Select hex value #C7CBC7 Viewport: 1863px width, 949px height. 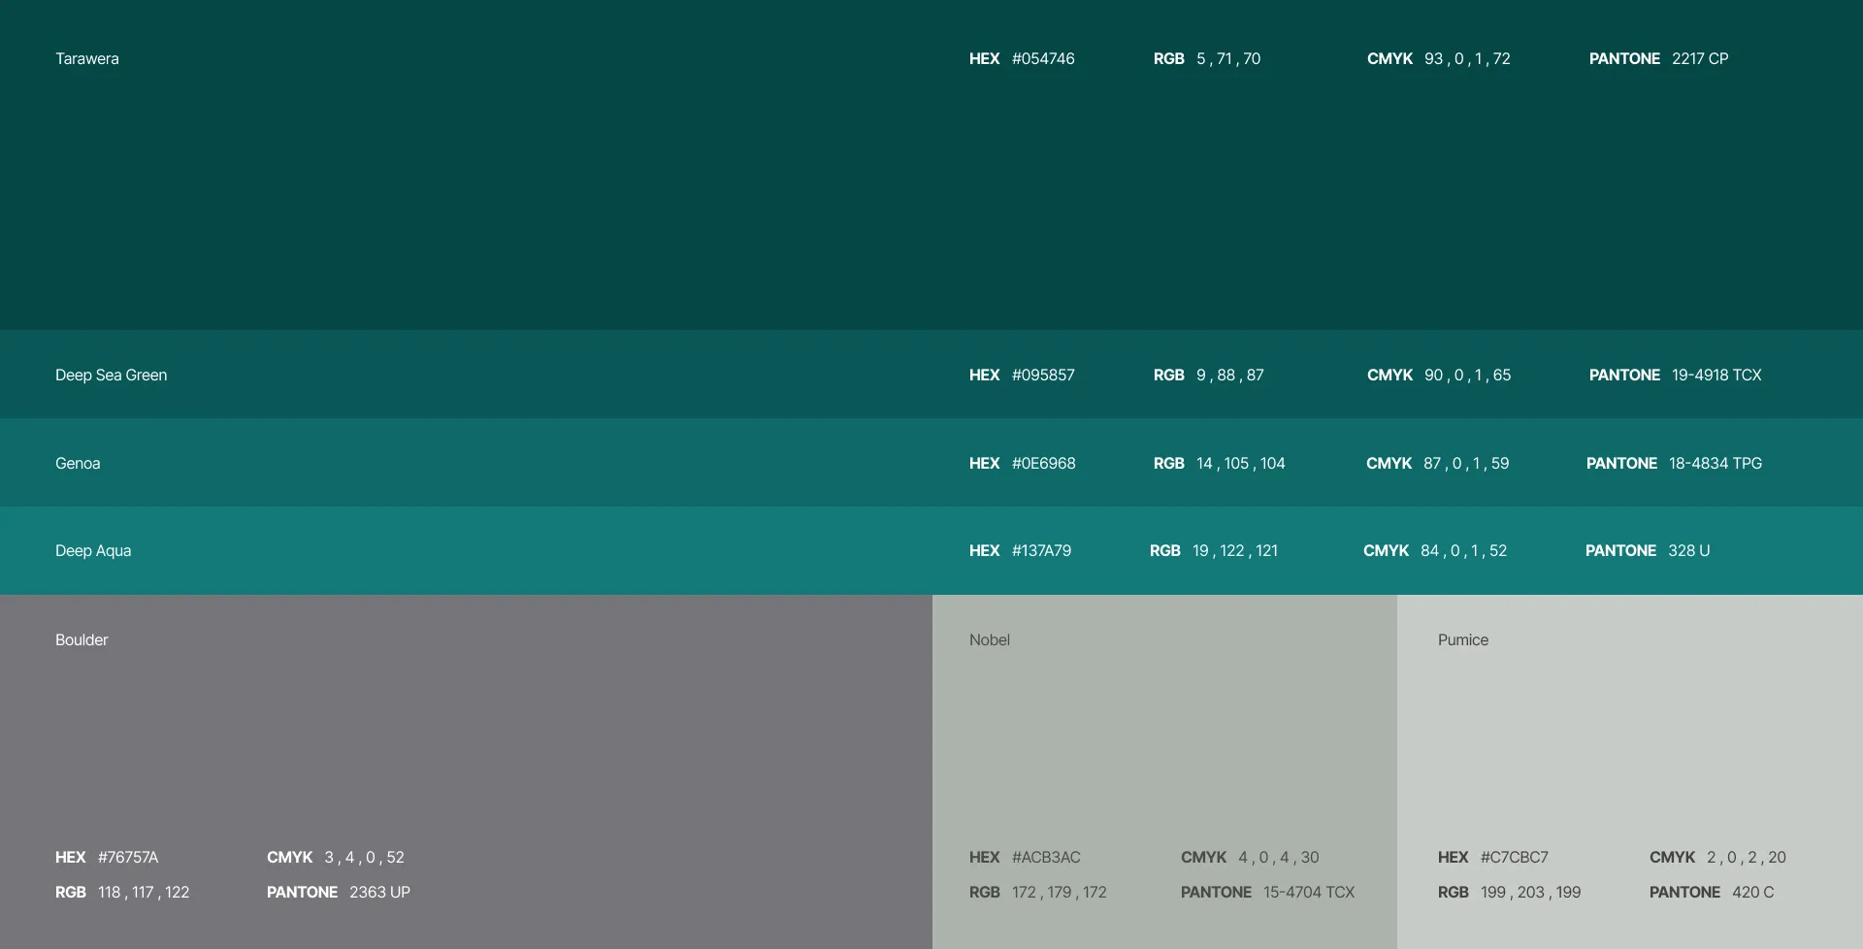coord(1515,857)
